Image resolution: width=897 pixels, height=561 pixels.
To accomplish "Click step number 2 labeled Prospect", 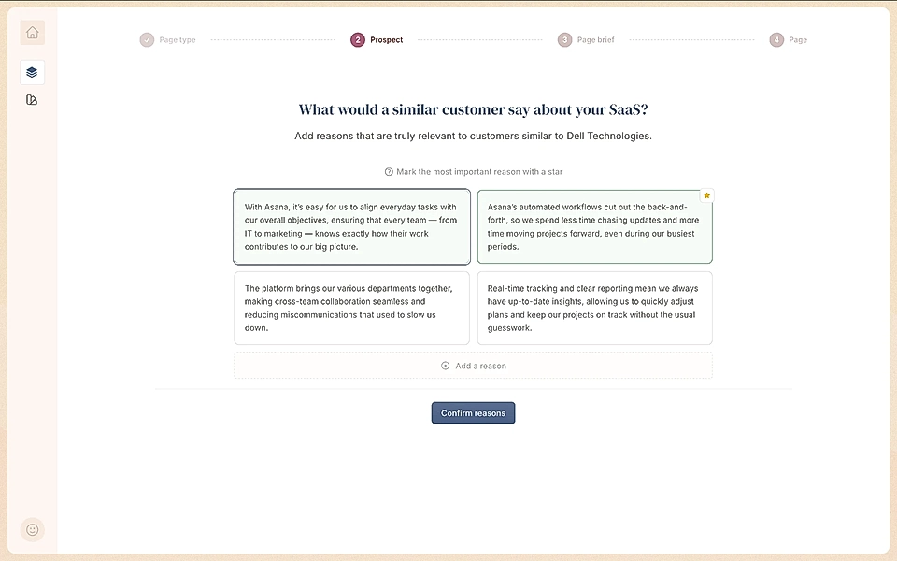I will [357, 39].
